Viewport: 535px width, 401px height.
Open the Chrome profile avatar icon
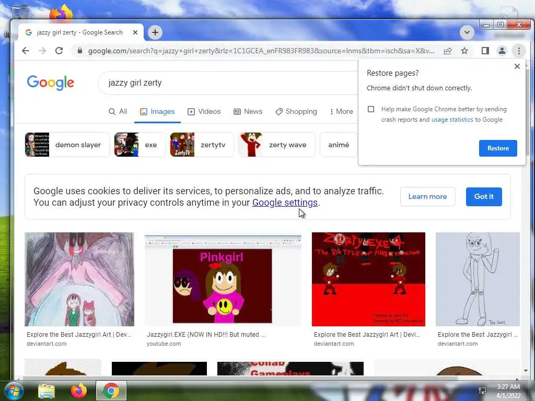(502, 51)
